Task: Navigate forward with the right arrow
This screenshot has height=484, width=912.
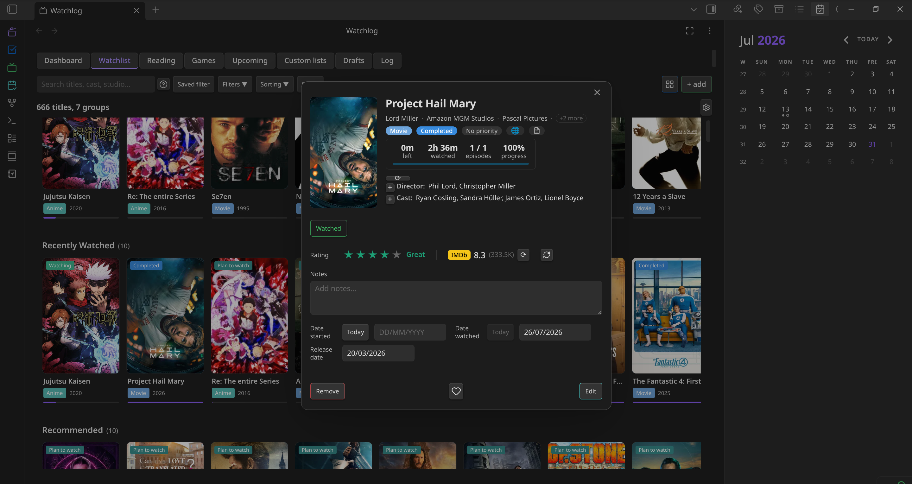Action: pos(54,31)
